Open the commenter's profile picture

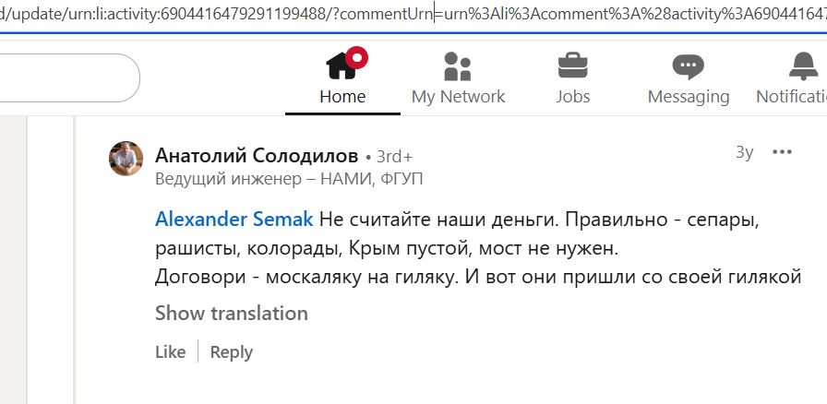[x=126, y=159]
